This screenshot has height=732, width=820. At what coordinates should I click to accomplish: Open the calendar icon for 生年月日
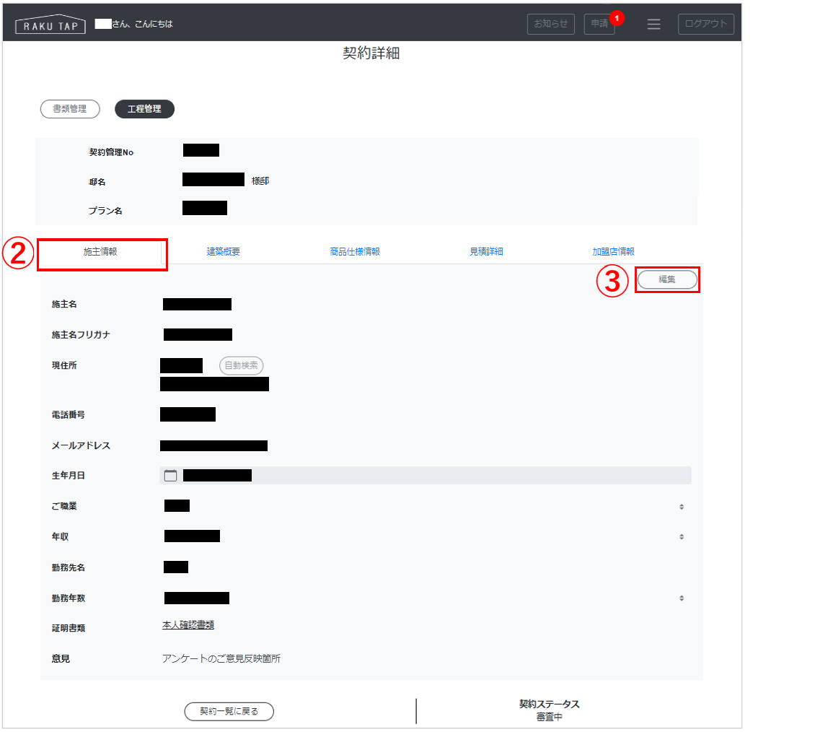170,476
